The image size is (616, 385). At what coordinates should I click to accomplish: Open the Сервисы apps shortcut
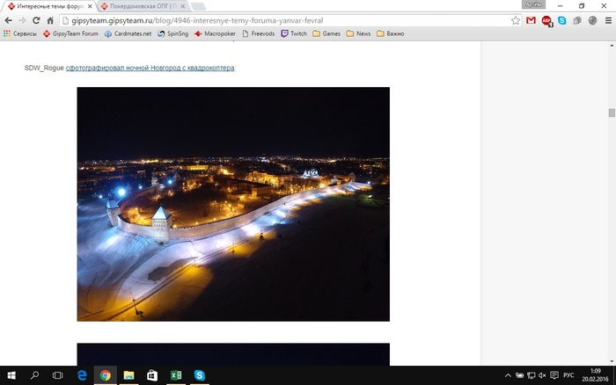point(20,33)
